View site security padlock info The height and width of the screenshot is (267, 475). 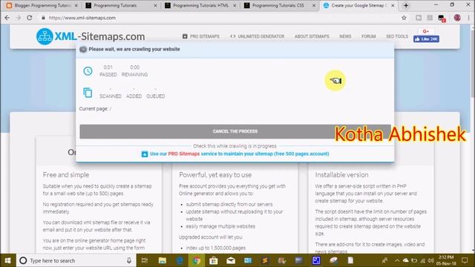pos(43,18)
